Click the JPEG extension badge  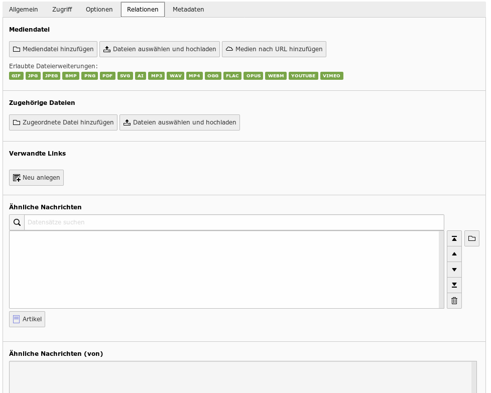(51, 76)
